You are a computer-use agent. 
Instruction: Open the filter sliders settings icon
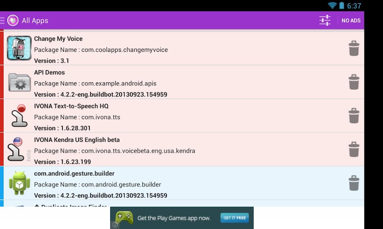coord(325,20)
